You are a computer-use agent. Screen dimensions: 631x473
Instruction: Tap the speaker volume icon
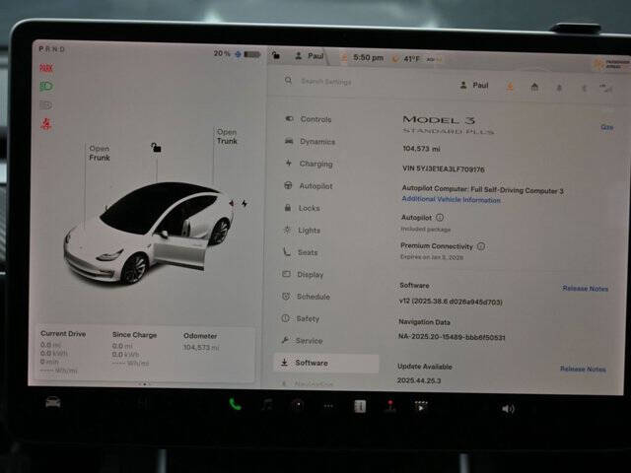508,409
